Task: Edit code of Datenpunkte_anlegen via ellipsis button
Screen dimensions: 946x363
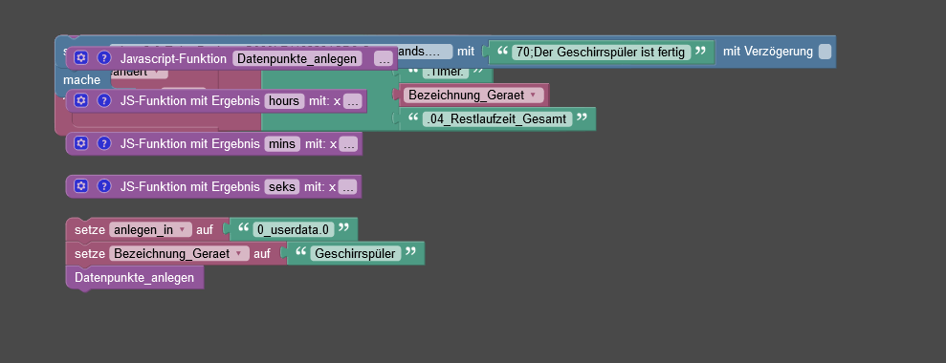Action: 384,58
